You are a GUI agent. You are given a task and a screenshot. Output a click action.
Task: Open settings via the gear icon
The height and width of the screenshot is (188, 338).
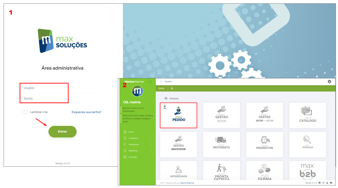point(329,82)
